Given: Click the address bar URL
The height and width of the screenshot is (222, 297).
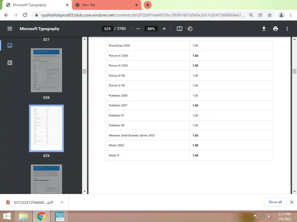Looking at the screenshot, I should [142, 15].
